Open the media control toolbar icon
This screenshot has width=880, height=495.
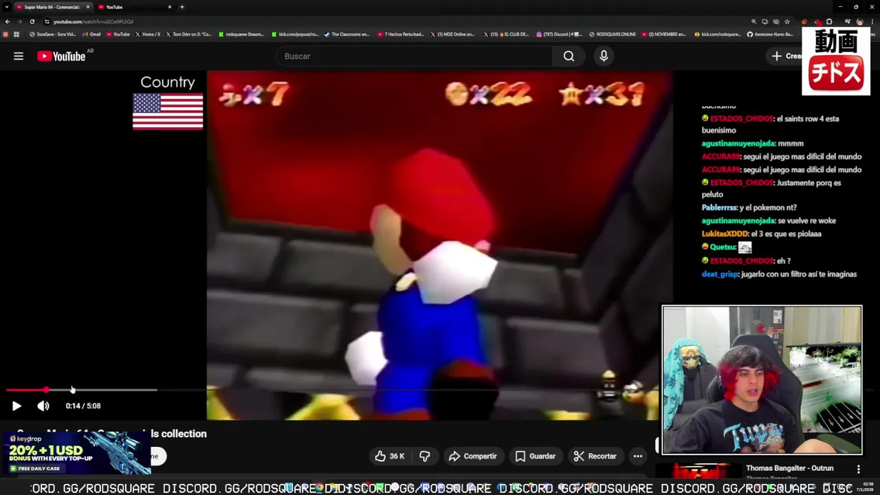(x=847, y=21)
